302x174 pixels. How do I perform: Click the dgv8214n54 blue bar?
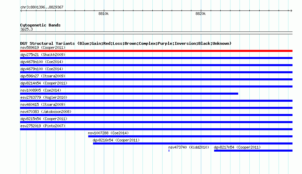(x=156, y=86)
